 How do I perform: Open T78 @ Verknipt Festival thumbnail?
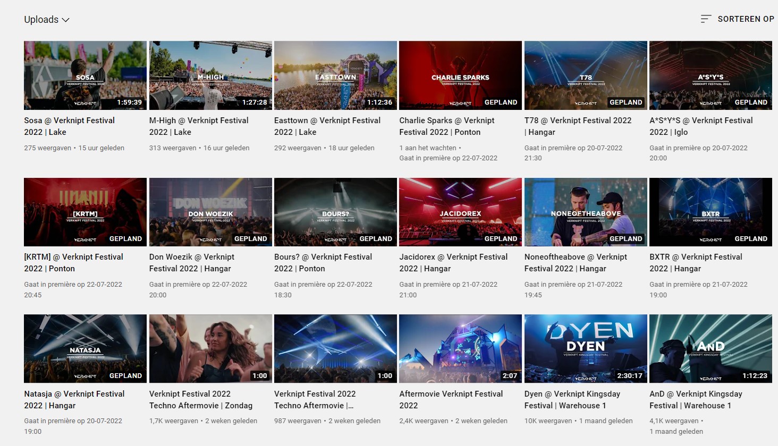pyautogui.click(x=586, y=75)
